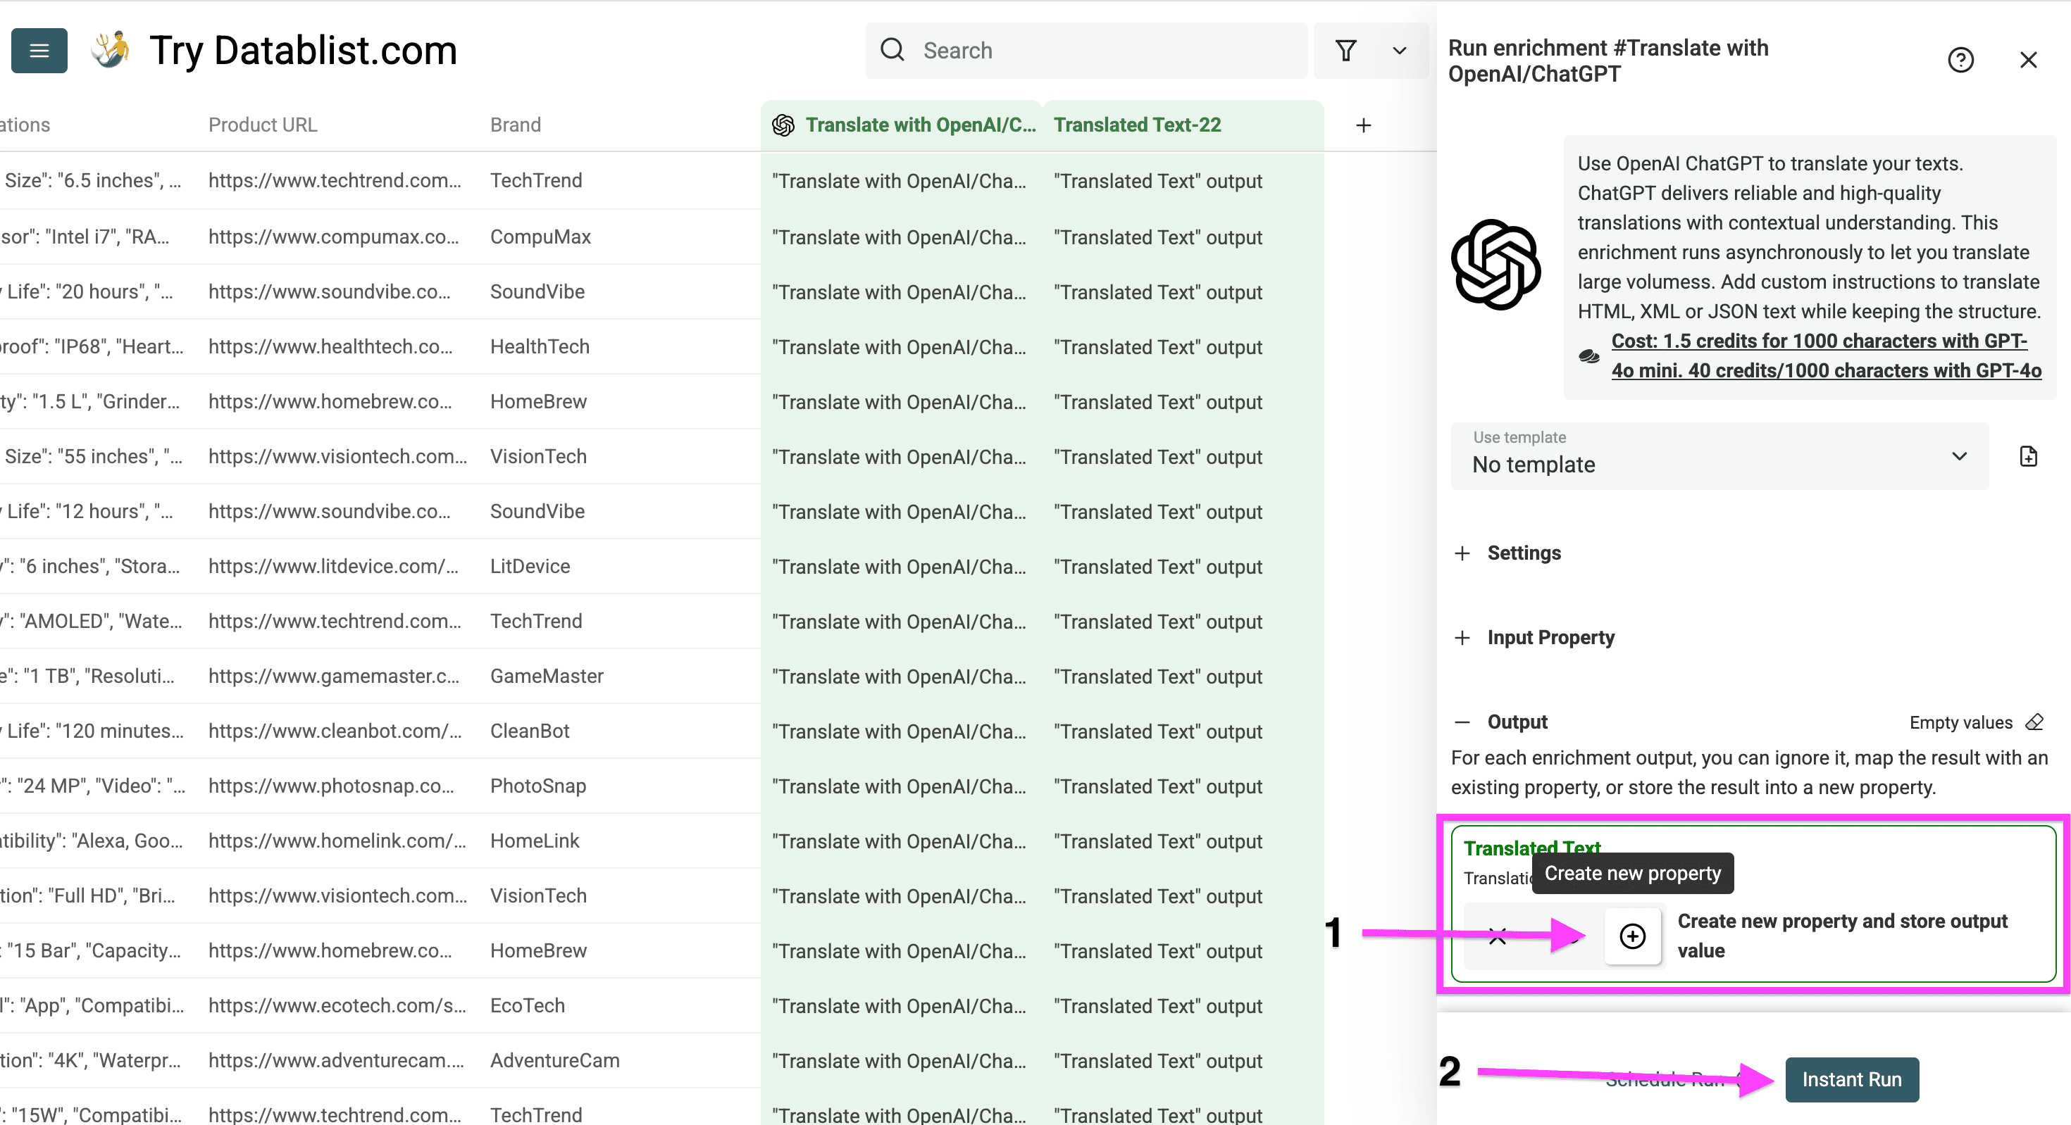This screenshot has height=1125, width=2071.
Task: Click the Instant Run button
Action: click(1851, 1079)
